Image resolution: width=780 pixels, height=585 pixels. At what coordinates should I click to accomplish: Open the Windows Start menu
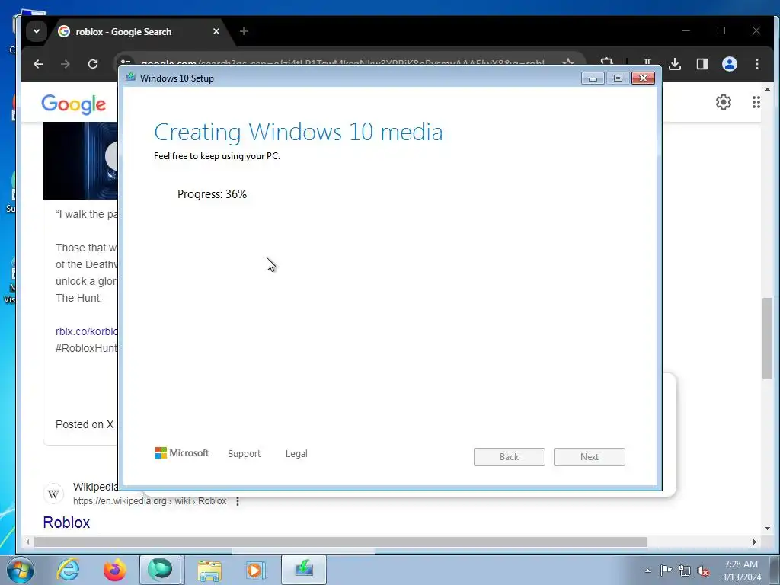[19, 570]
